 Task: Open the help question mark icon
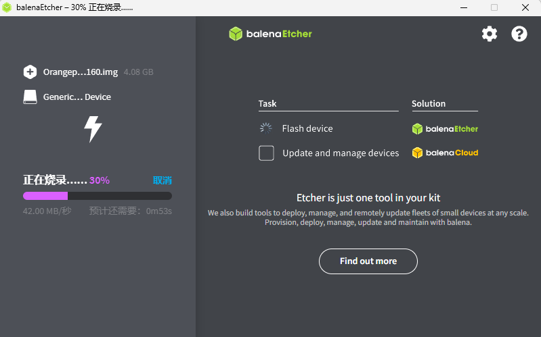tap(519, 34)
